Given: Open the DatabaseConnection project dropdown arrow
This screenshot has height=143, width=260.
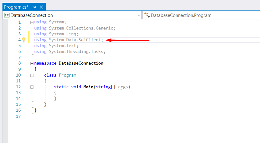Looking at the screenshot, I should (x=139, y=15).
